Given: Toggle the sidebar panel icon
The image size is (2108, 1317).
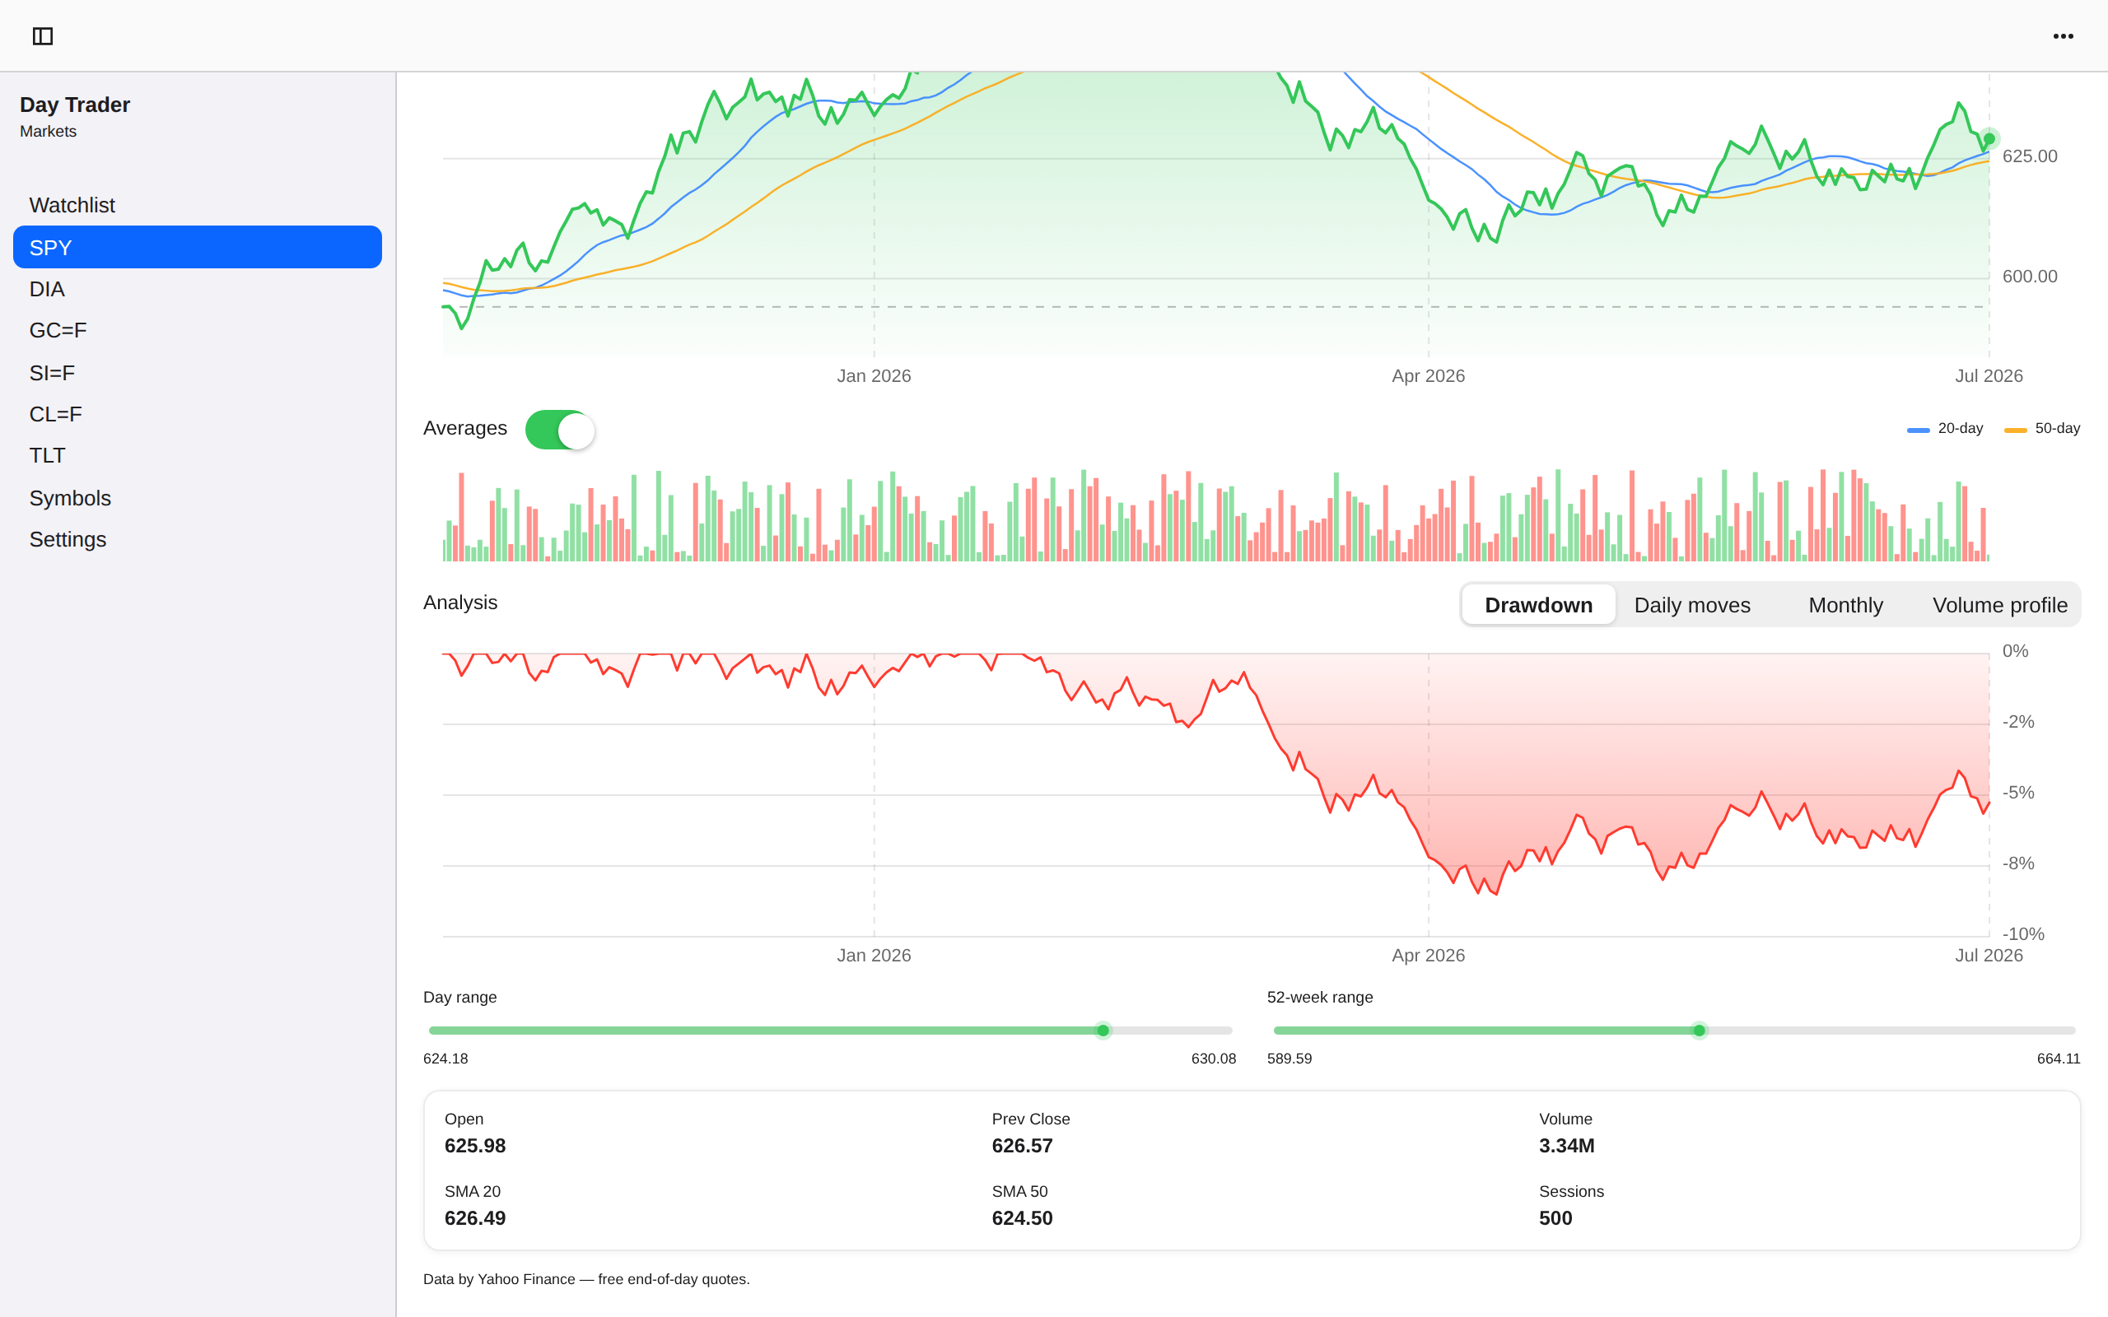Looking at the screenshot, I should click(43, 35).
